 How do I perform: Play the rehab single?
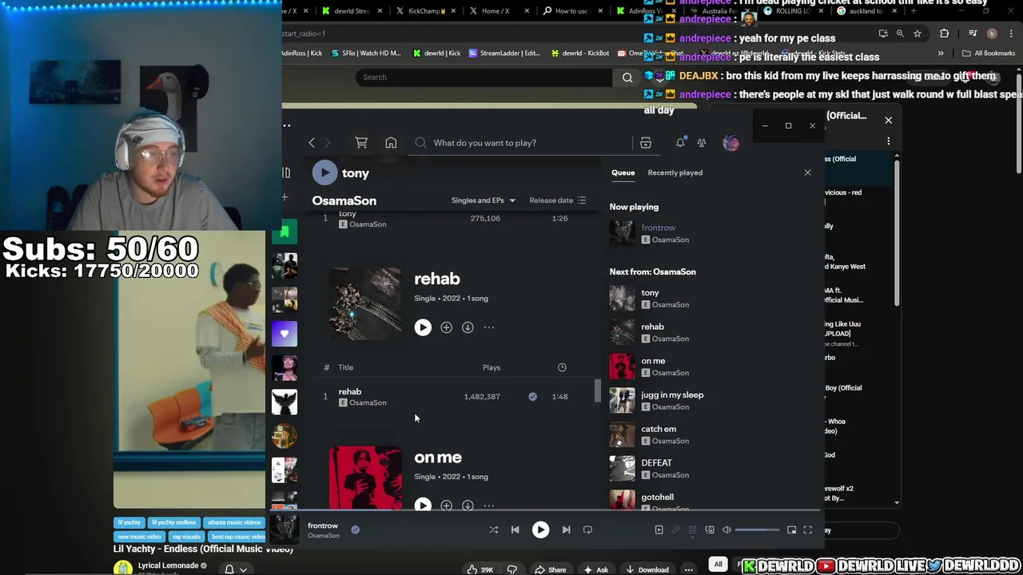point(423,327)
